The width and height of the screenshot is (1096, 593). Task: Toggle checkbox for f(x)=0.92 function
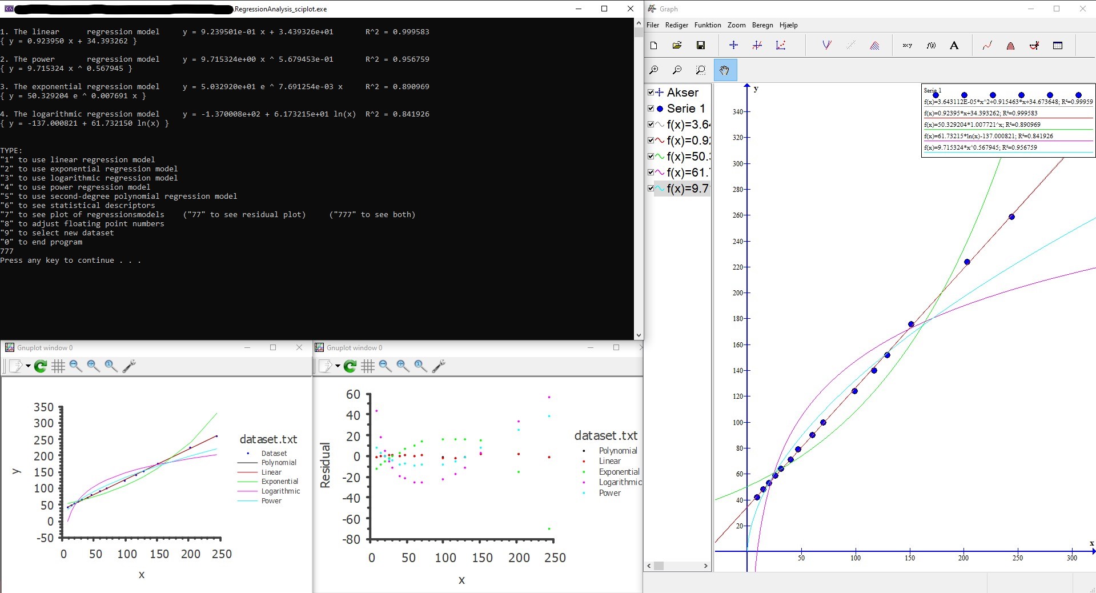(651, 140)
